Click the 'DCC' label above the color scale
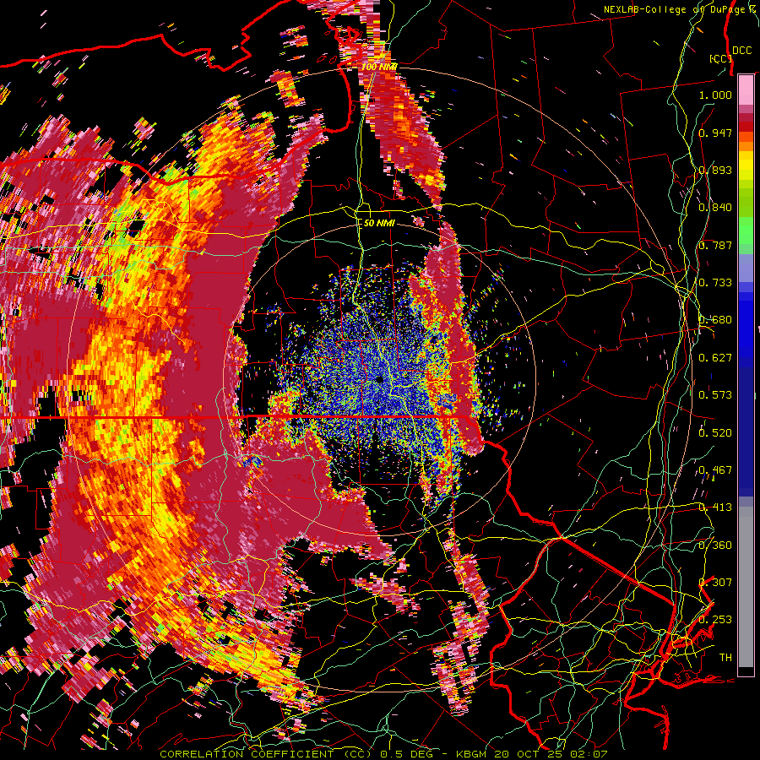 [741, 50]
